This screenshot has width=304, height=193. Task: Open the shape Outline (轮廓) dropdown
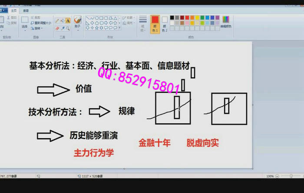click(130, 18)
